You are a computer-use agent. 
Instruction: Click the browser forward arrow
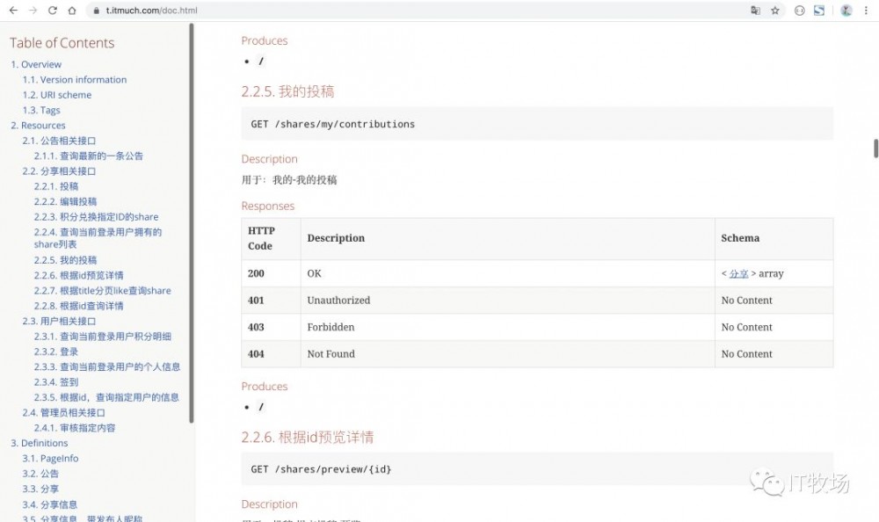pos(33,10)
